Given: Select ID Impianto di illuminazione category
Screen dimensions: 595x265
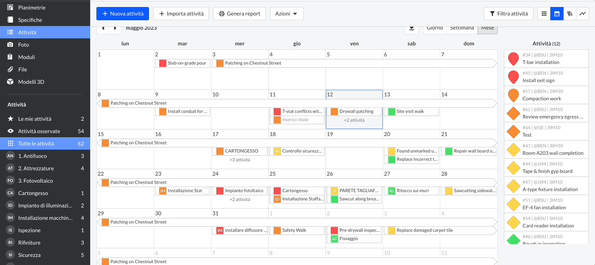Looking at the screenshot, I should pos(45,206).
